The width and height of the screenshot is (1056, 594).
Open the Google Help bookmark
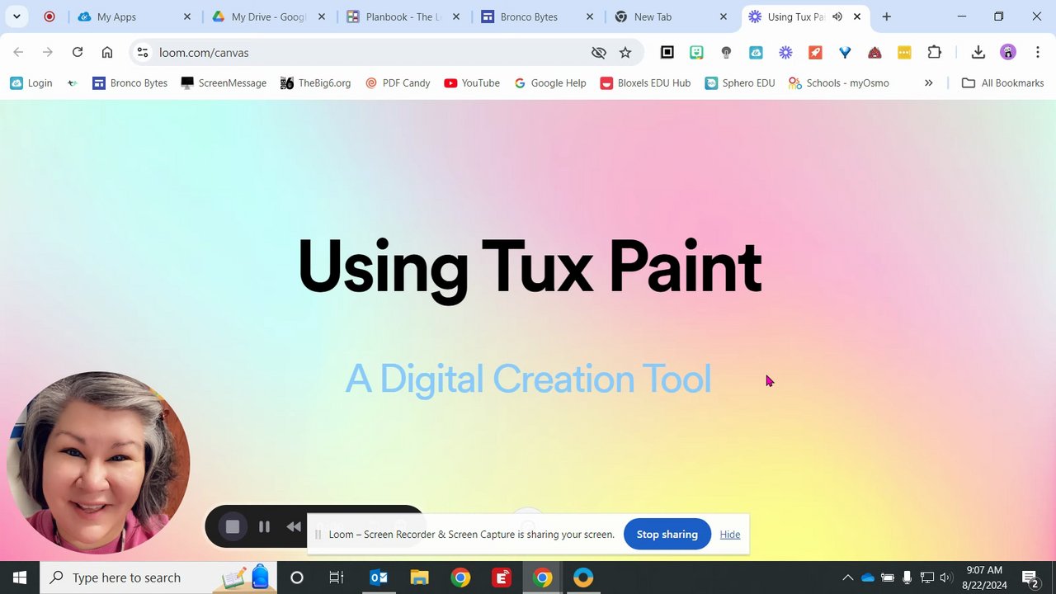549,82
